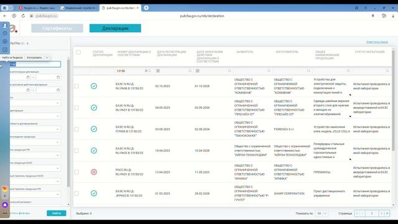Open Alice assistant purple icon in side panel
Image resolution: width=398 pixels, height=224 pixels.
pos(5,205)
